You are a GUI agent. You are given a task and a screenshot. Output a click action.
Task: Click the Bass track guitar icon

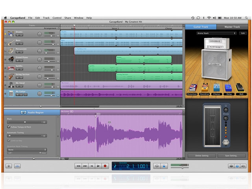[11, 43]
